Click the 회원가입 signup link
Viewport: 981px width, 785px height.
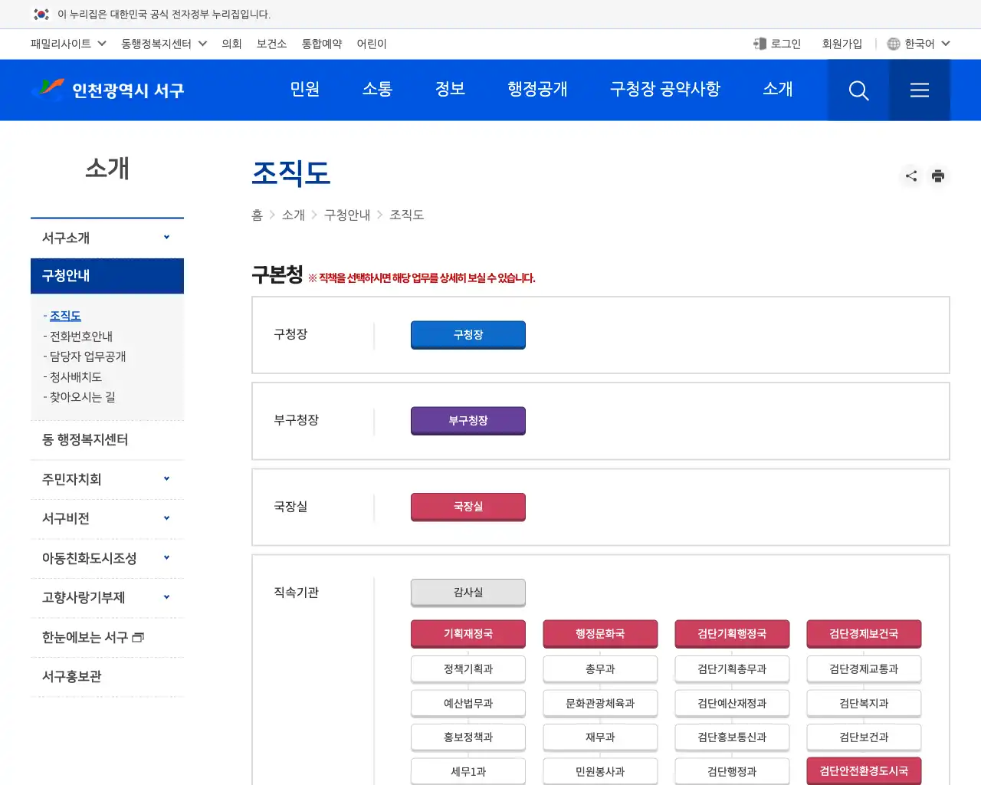pos(842,44)
